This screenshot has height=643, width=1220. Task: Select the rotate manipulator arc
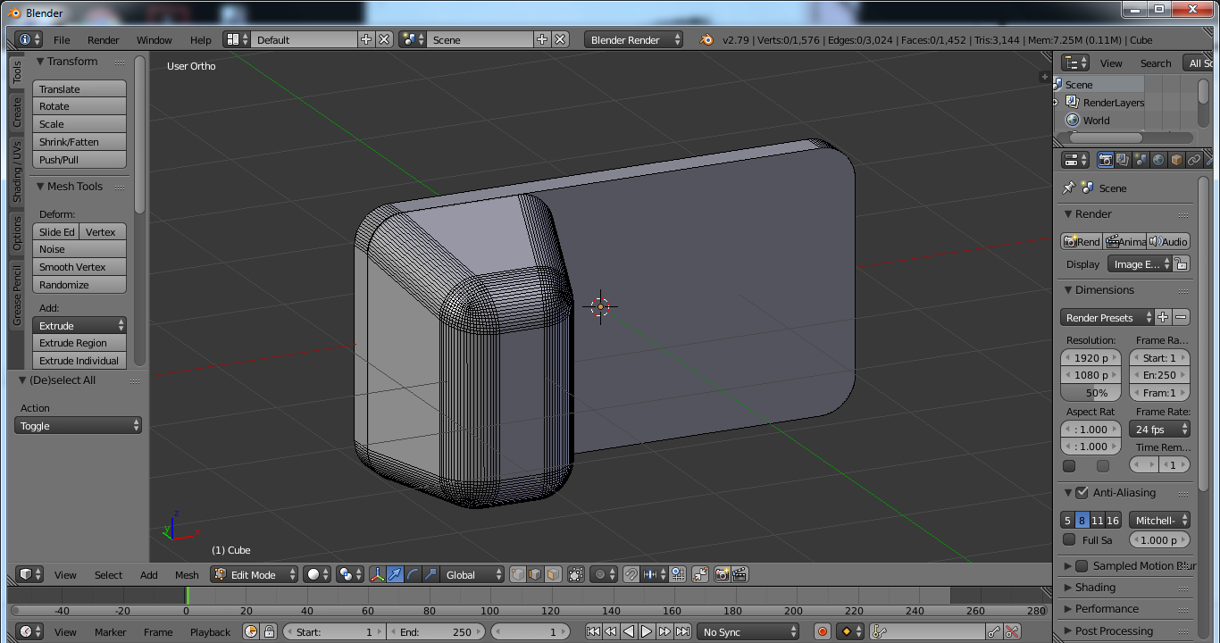click(413, 574)
